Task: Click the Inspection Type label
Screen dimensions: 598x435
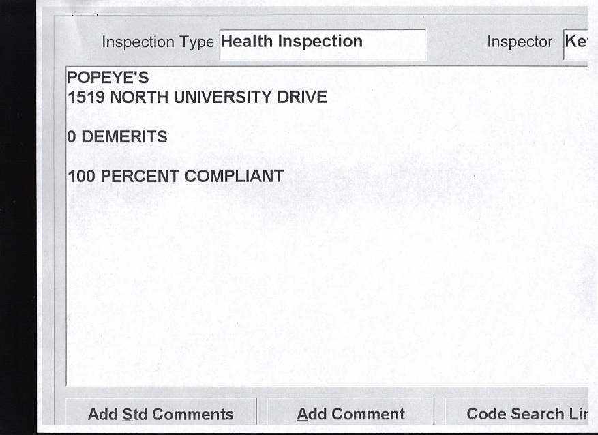Action: pos(158,42)
